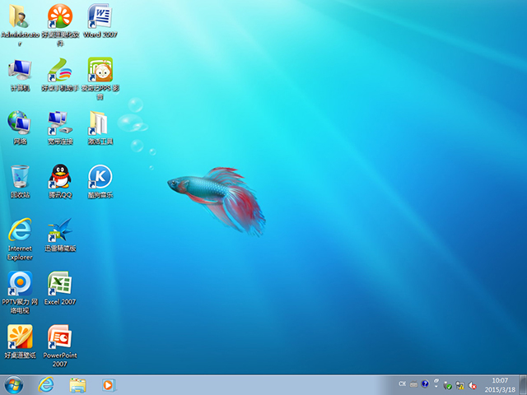Viewport: 527px width, 395px height.
Task: Click the Windows Start button
Action: tap(14, 384)
